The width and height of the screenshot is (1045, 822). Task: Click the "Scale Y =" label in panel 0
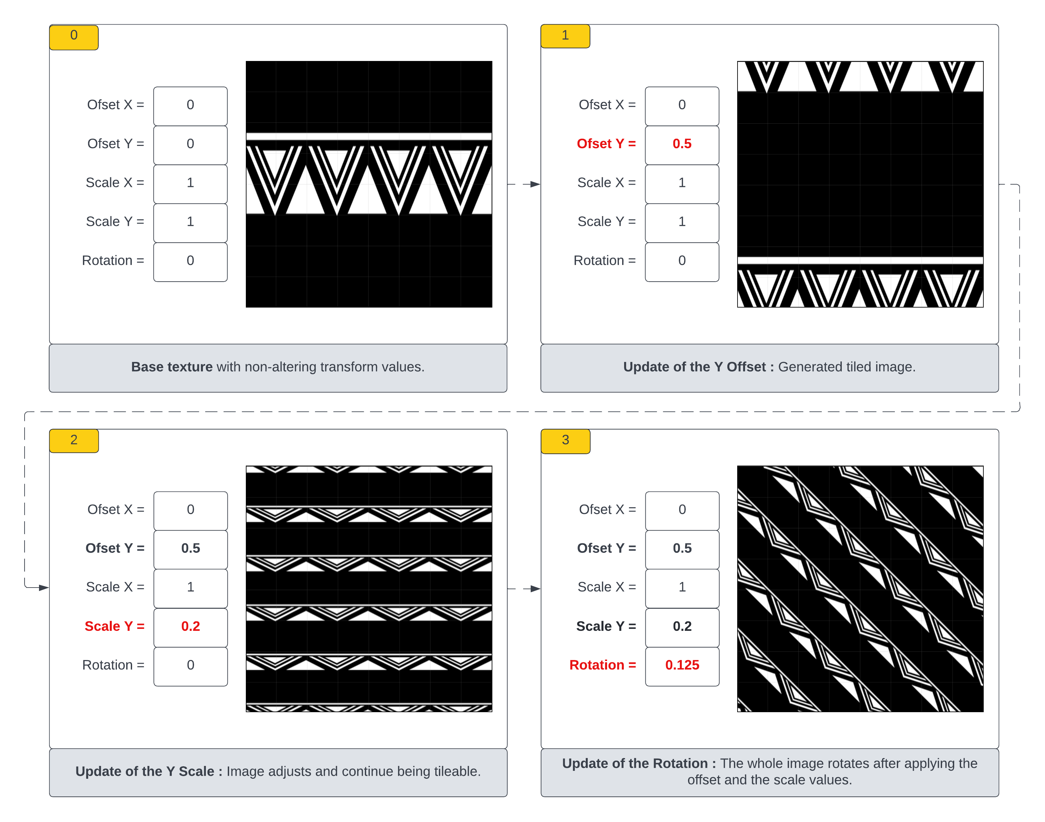coord(115,221)
